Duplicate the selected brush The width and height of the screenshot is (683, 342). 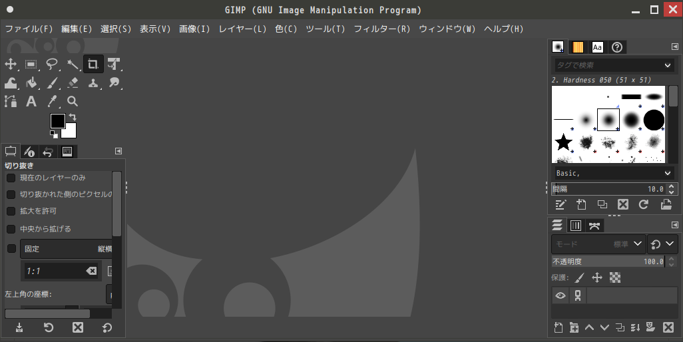[x=602, y=204]
